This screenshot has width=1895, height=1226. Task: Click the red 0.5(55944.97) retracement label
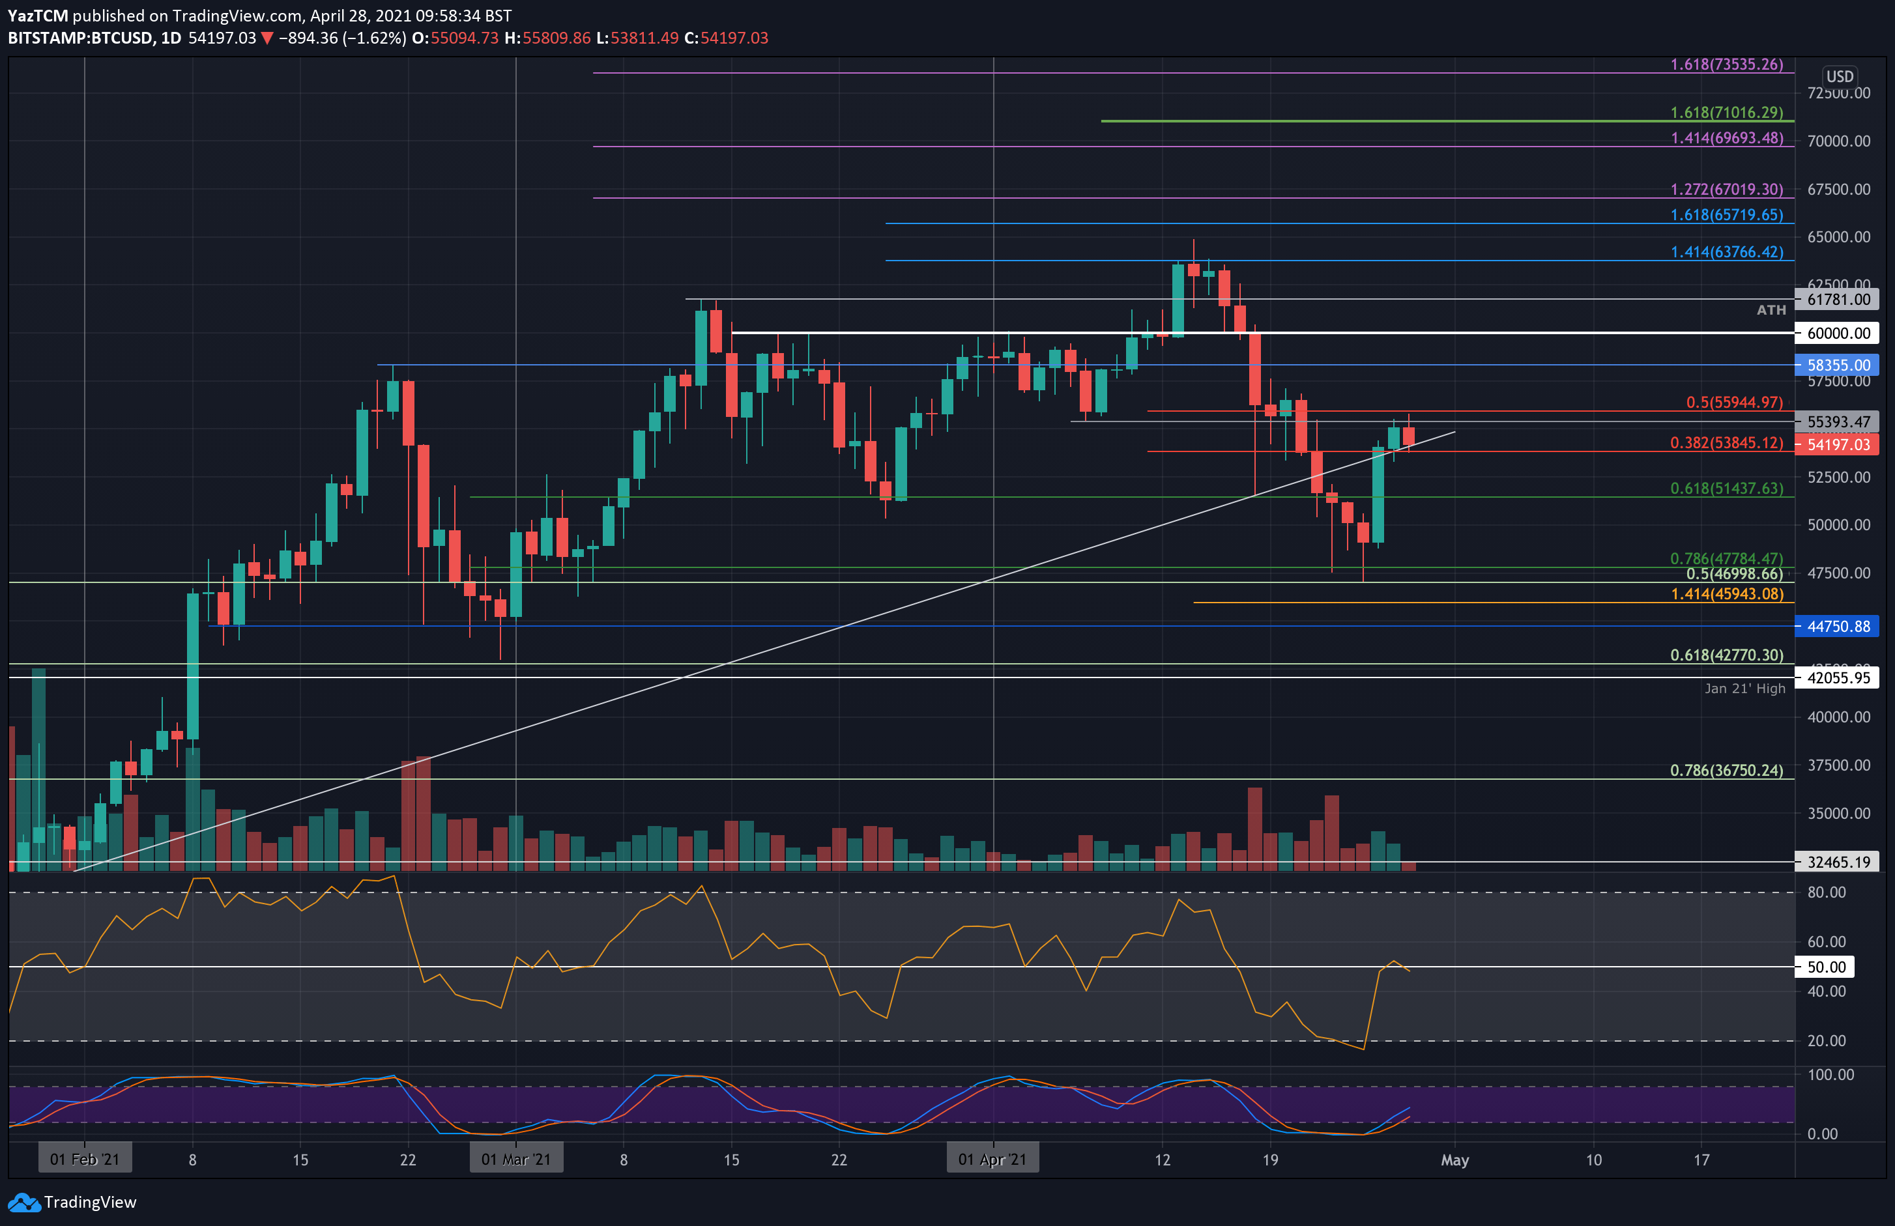[x=1735, y=403]
